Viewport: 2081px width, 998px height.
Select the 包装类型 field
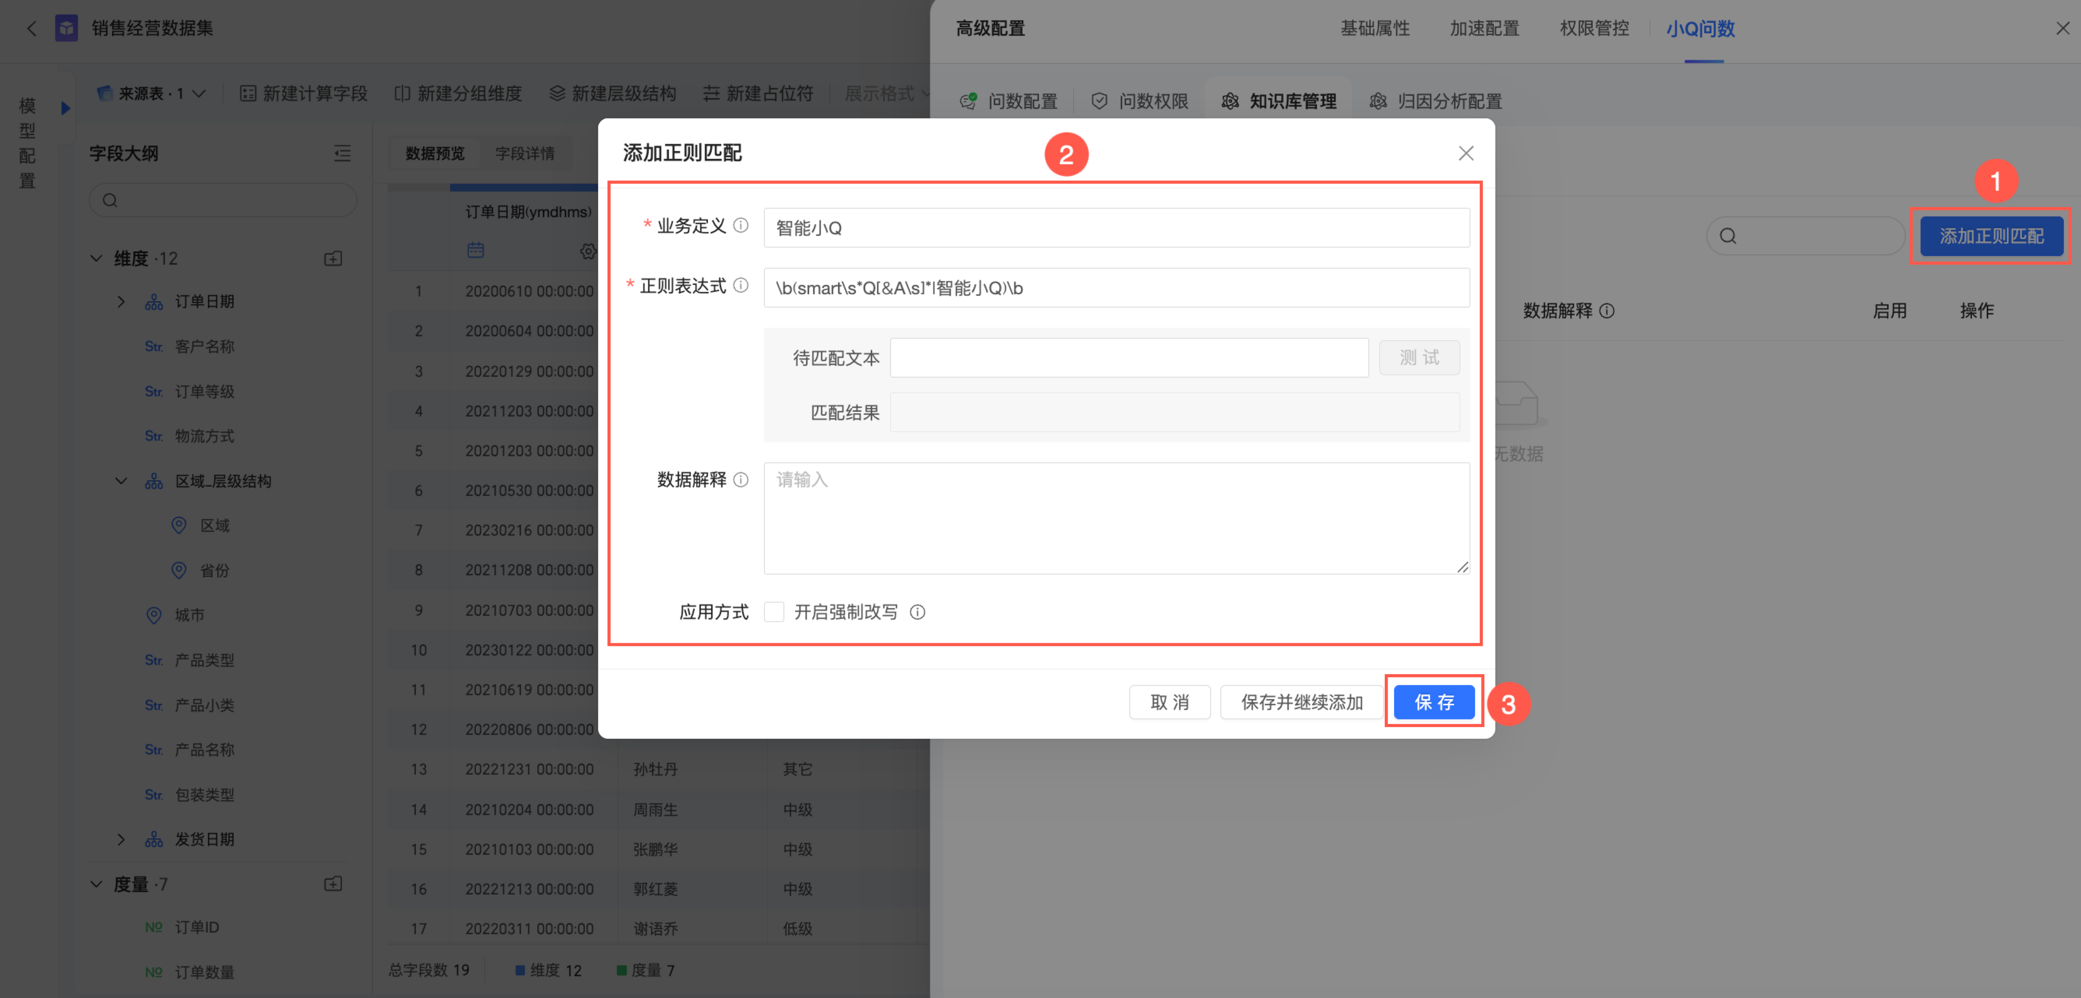(x=204, y=795)
